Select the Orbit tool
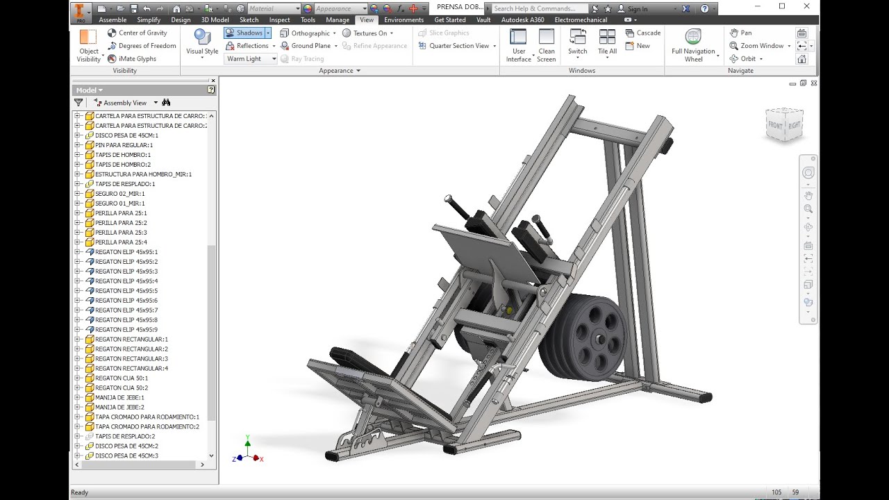Viewport: 889px width, 500px height. [x=742, y=59]
